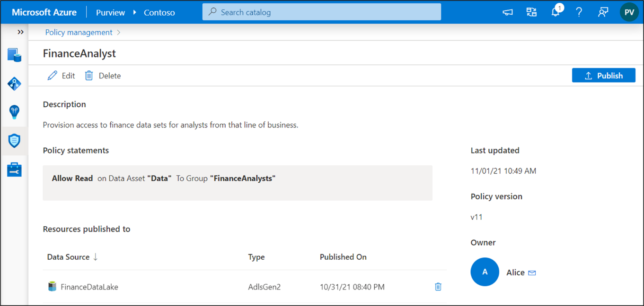Edit the FinanceAnalyst policy
Screen dimensions: 644x306
pyautogui.click(x=61, y=75)
